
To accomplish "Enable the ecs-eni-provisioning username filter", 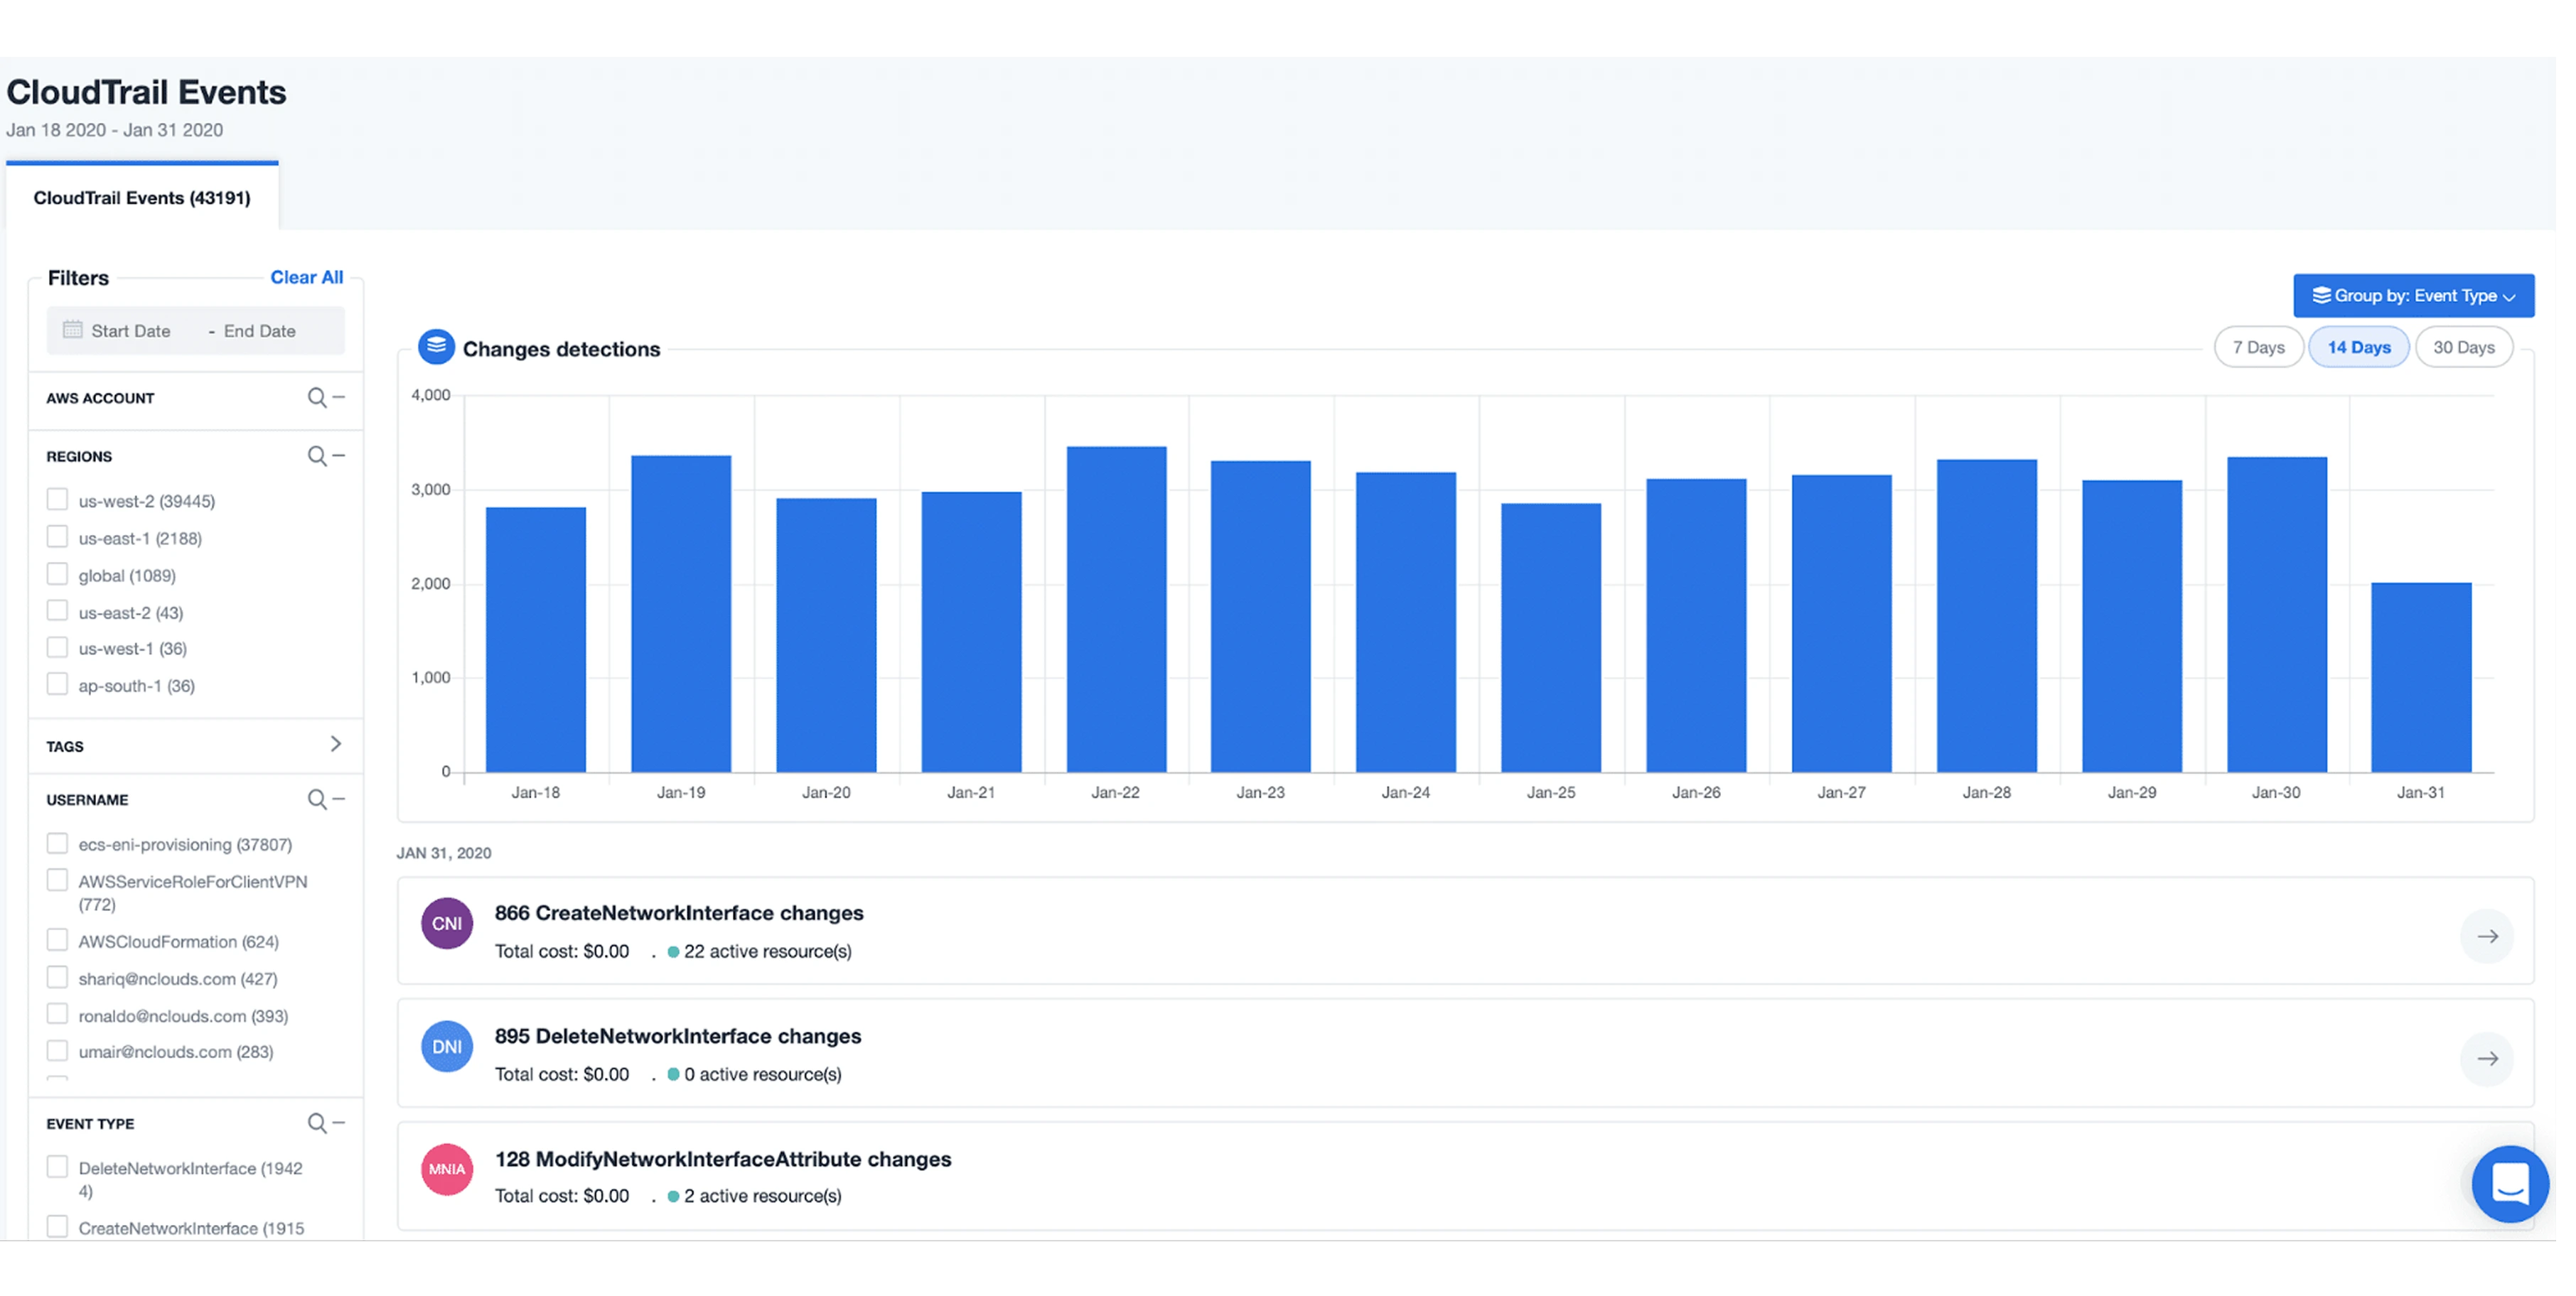I will (x=57, y=843).
